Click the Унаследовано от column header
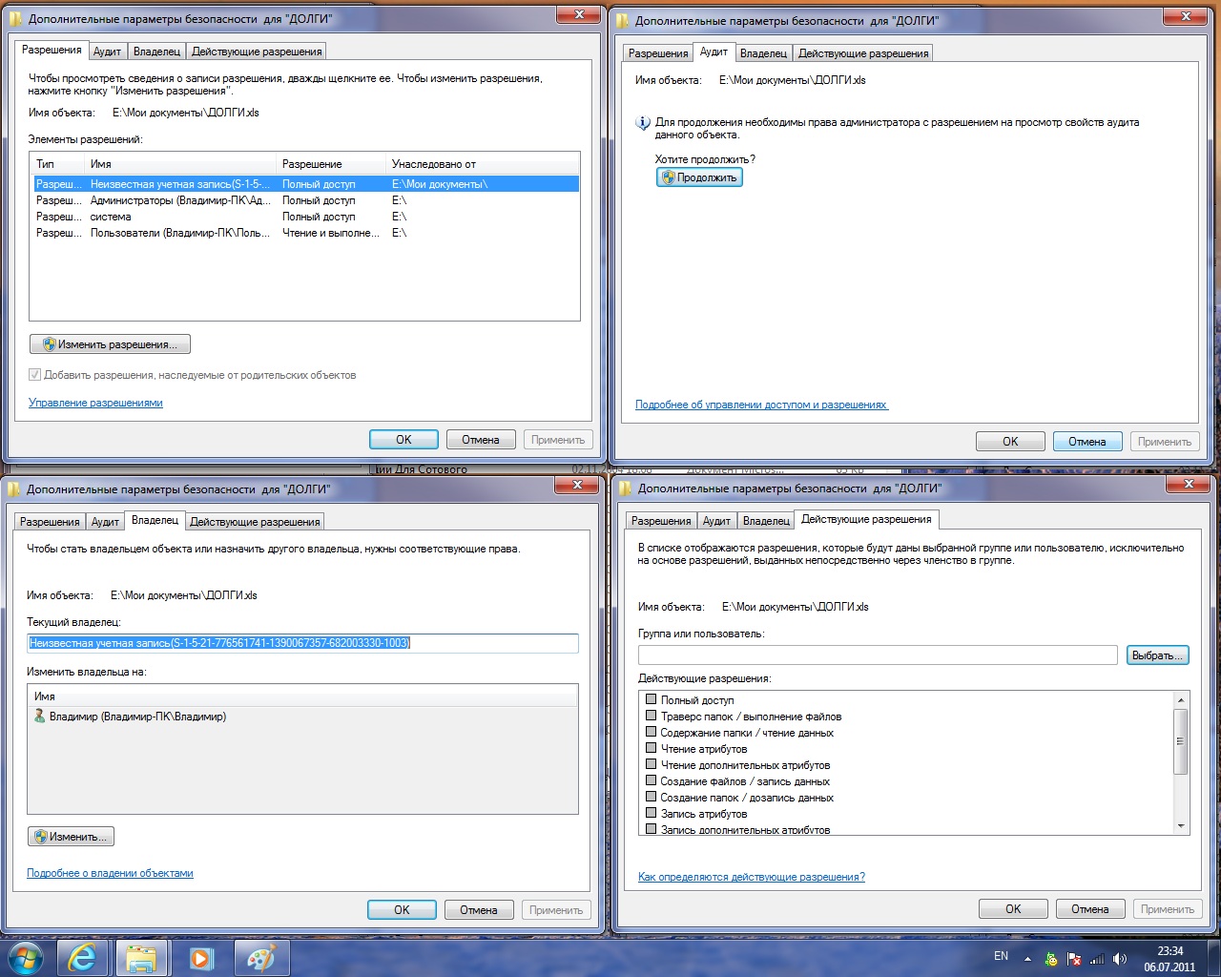Image resolution: width=1221 pixels, height=977 pixels. (x=483, y=164)
